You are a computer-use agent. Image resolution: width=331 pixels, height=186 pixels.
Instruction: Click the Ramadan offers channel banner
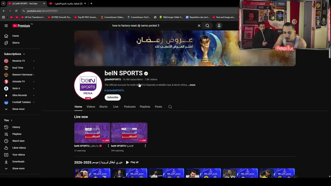pyautogui.click(x=185, y=48)
